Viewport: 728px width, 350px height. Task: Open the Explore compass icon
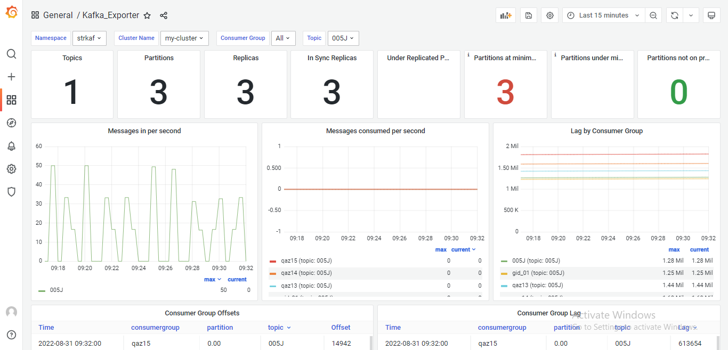(11, 123)
